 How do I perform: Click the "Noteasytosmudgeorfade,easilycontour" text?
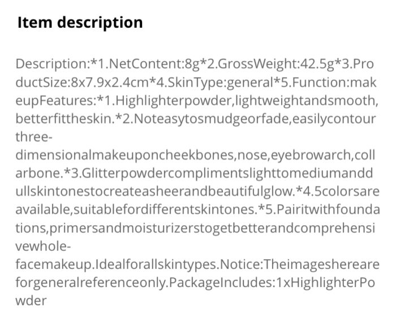coord(255,119)
